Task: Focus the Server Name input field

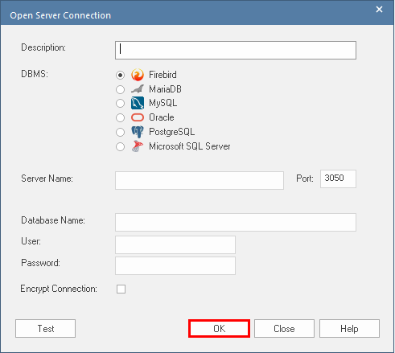Action: point(200,180)
